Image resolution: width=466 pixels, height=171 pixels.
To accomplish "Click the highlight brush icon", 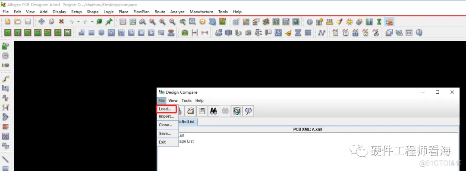I will coord(340,21).
